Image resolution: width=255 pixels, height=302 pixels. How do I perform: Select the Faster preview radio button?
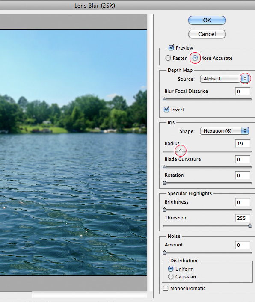[168, 58]
